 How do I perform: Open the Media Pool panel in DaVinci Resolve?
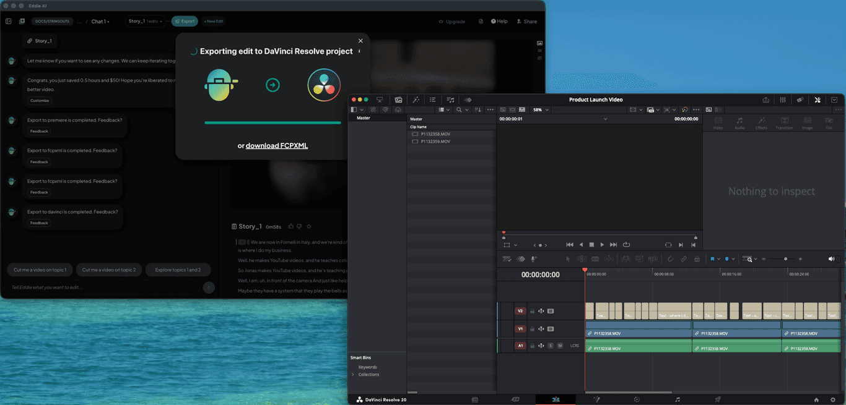(x=398, y=100)
